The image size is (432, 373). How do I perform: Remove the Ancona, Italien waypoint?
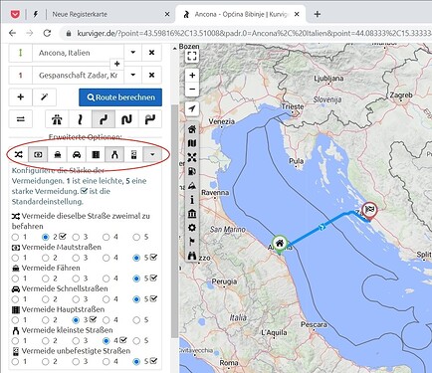click(151, 53)
